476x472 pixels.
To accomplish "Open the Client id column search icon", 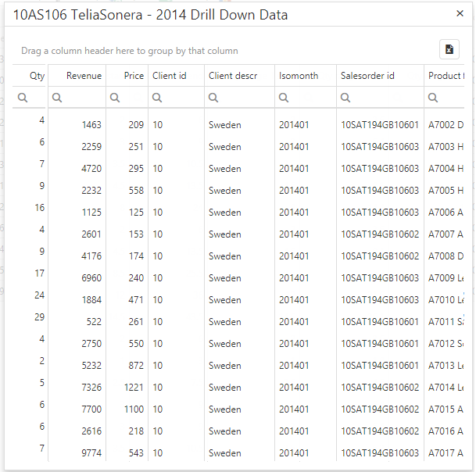I will [x=157, y=98].
